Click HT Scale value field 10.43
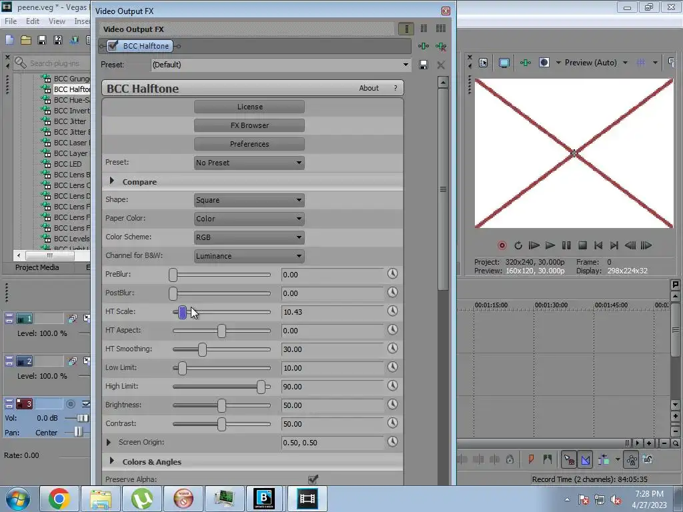 pyautogui.click(x=333, y=312)
